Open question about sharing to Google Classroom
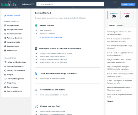 120,47
